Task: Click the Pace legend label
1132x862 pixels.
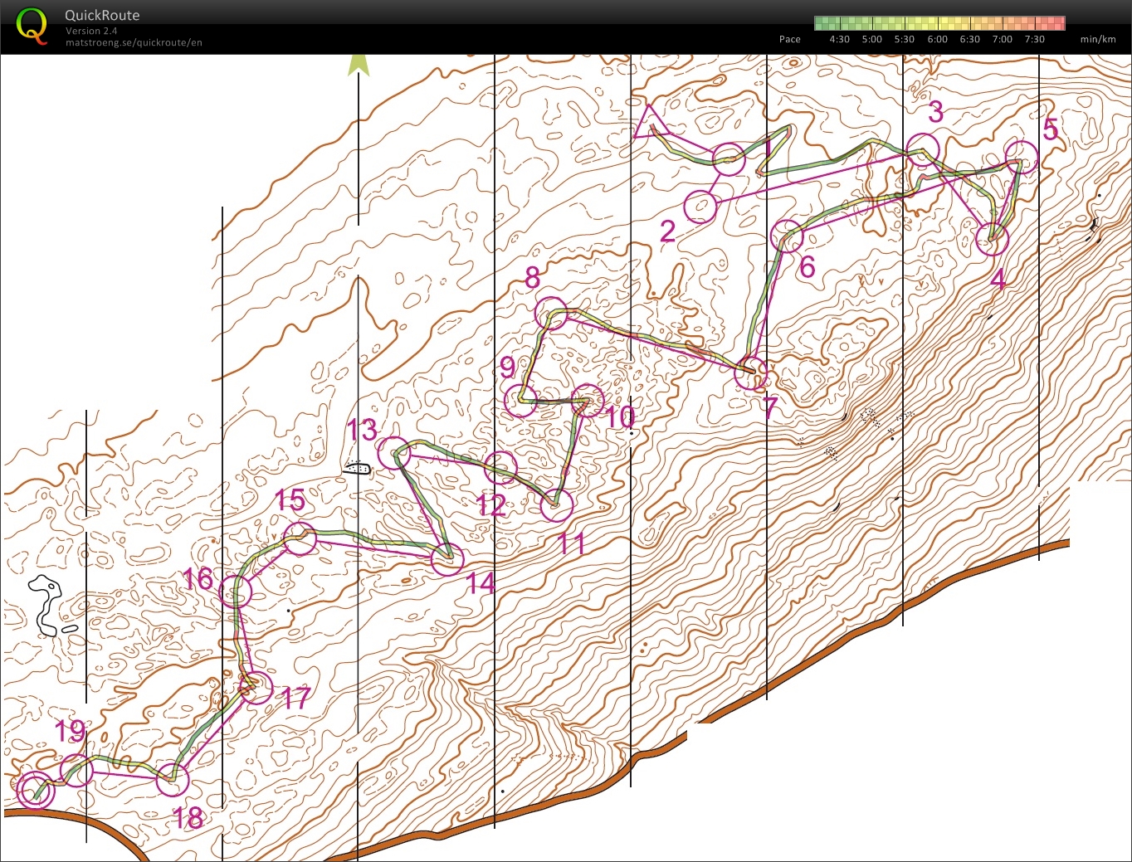Action: (x=790, y=39)
